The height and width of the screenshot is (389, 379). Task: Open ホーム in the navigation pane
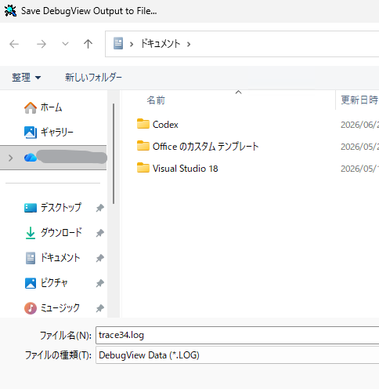pos(51,107)
